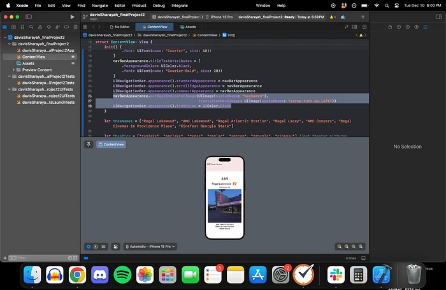Click the Filter field in navigator
Image resolution: width=446 pixels, height=290 pixels.
pyautogui.click(x=38, y=258)
